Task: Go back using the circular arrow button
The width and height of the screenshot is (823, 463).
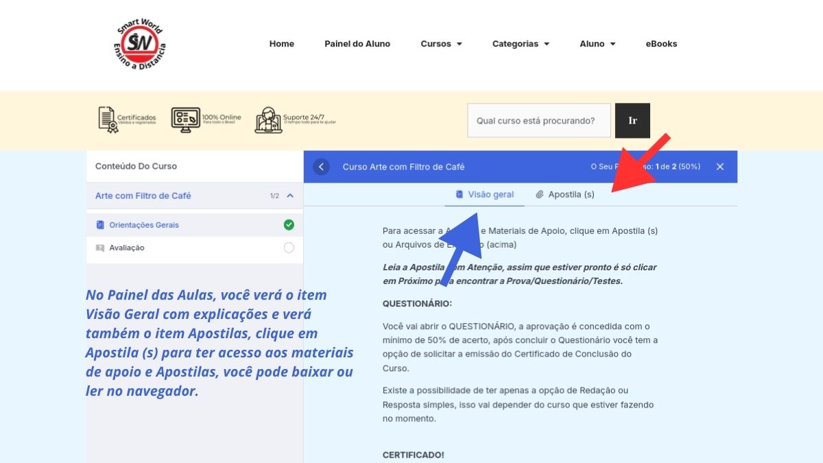Action: pos(321,167)
